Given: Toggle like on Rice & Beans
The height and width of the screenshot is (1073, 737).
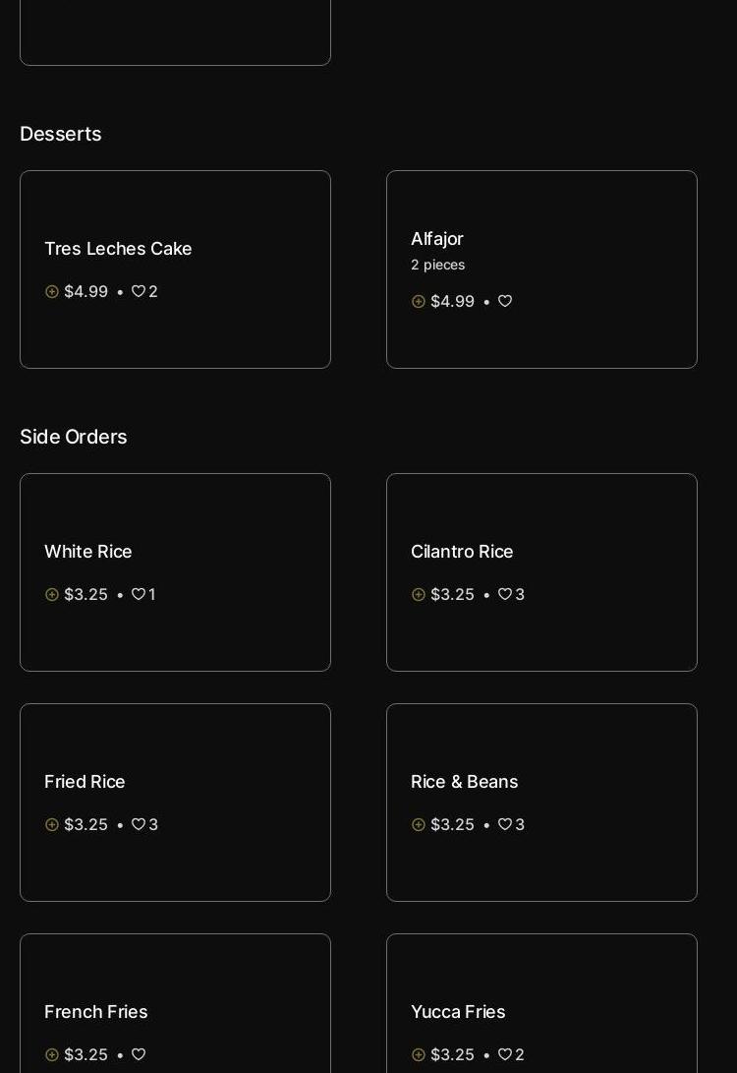Looking at the screenshot, I should coord(505,825).
